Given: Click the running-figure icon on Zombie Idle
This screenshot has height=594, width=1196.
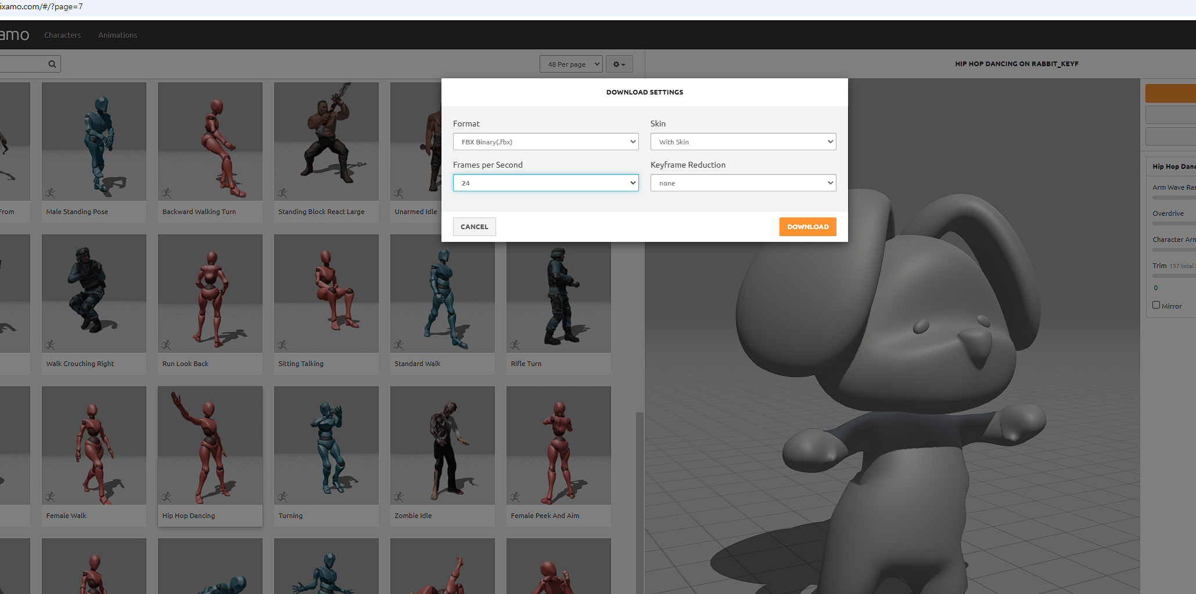Looking at the screenshot, I should (399, 497).
